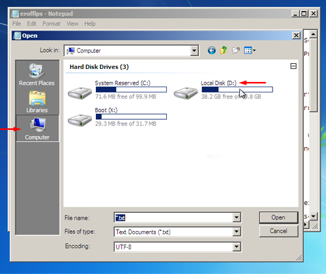
Task: Select Computer in the sidebar
Action: [37, 128]
